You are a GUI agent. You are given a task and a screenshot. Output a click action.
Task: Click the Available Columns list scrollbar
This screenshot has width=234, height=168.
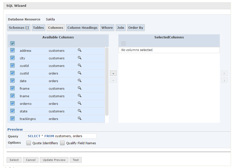pos(107,81)
